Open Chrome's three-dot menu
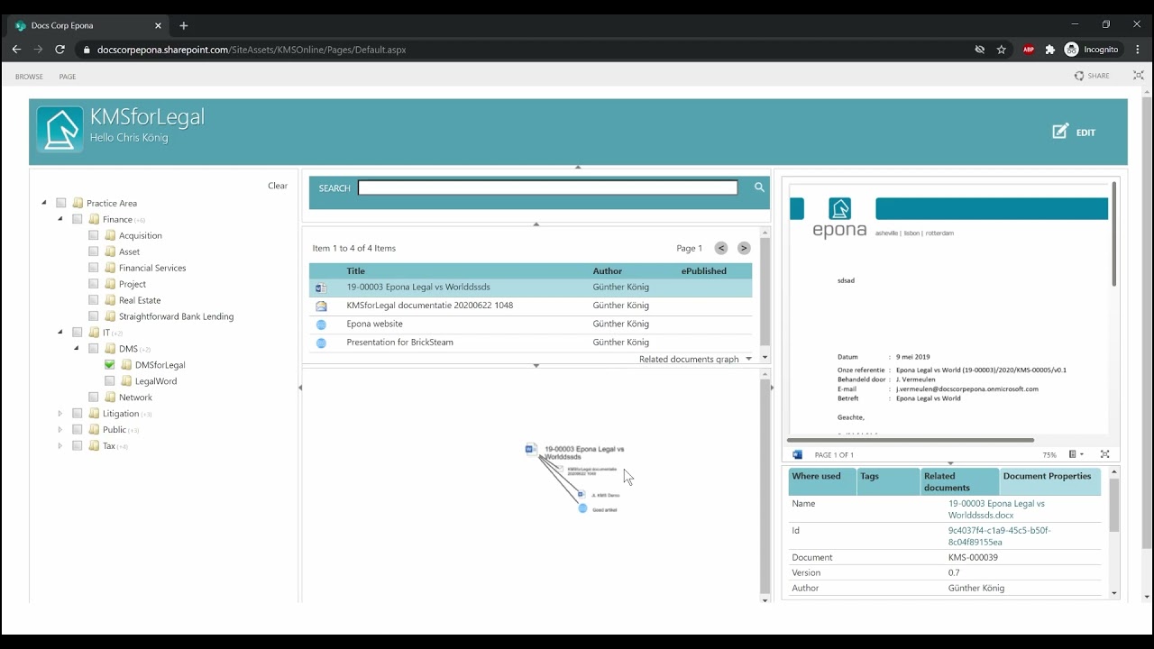This screenshot has height=649, width=1154. (x=1137, y=50)
